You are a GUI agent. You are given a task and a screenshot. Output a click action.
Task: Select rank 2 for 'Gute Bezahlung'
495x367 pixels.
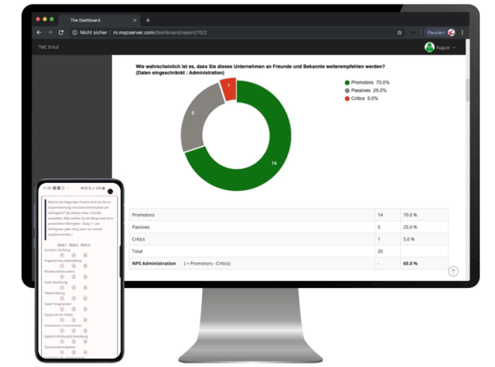[73, 287]
